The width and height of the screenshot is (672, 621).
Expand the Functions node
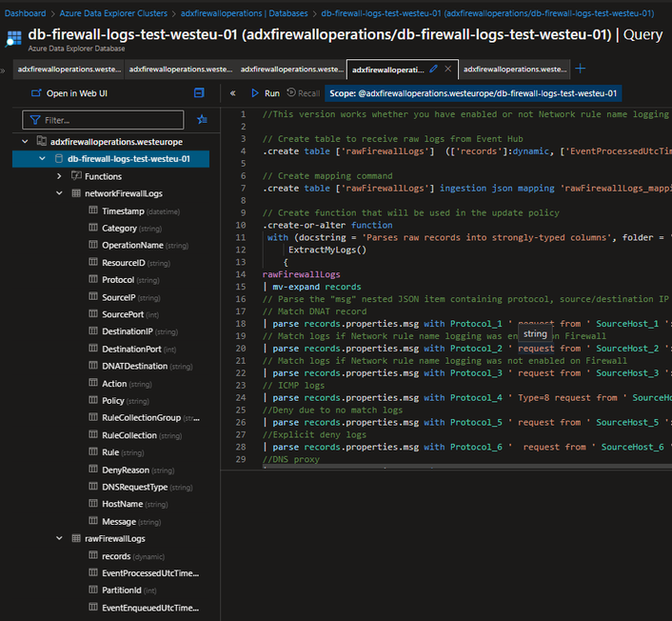click(59, 176)
